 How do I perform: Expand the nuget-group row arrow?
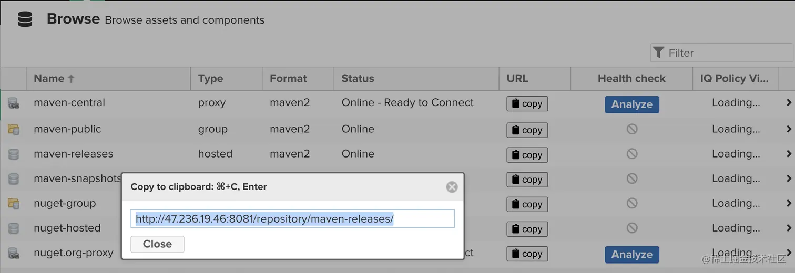789,203
